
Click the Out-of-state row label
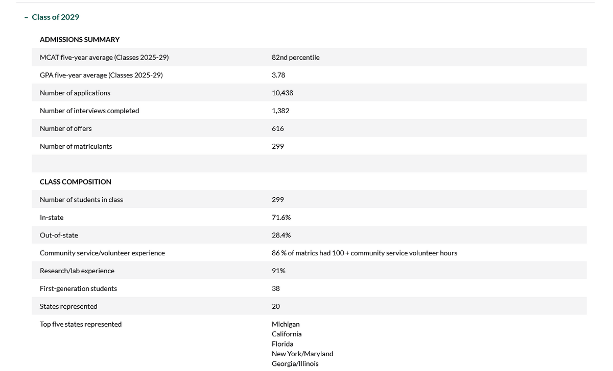pyautogui.click(x=59, y=235)
